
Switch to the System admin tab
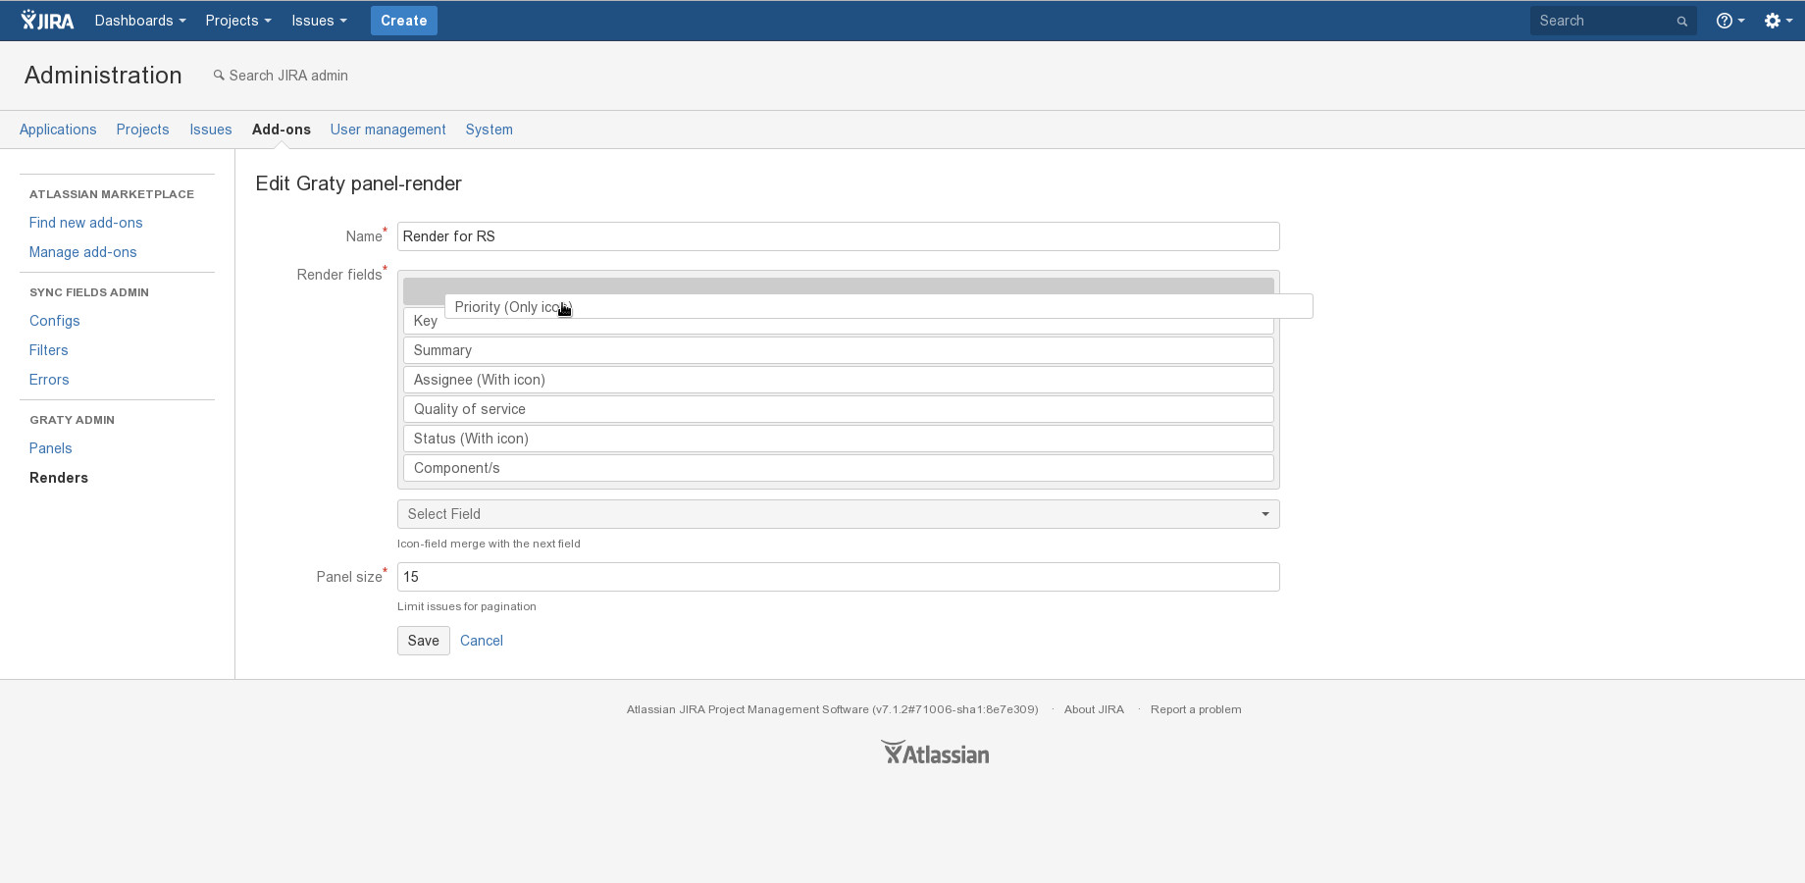(490, 130)
